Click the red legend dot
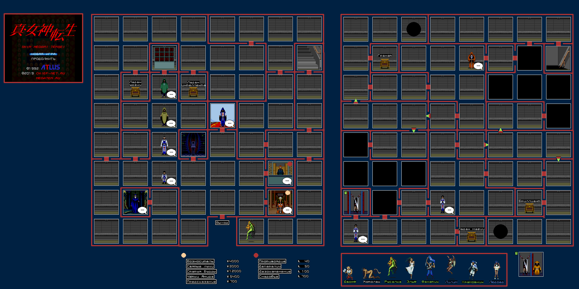This screenshot has height=289, width=579. click(x=256, y=255)
